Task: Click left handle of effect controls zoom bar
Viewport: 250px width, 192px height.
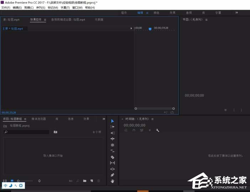Action: (x=136, y=109)
